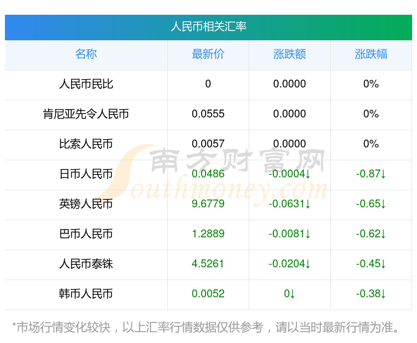Click 0.0000 change amount in 肯尼亚先令人民币 row

289,114
